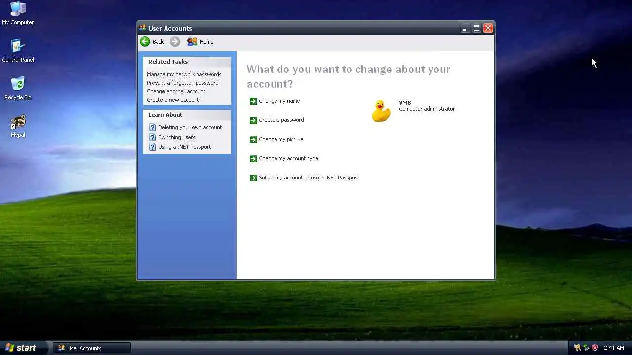This screenshot has width=632, height=355.
Task: Click green arrow beside Create a password
Action: [253, 120]
